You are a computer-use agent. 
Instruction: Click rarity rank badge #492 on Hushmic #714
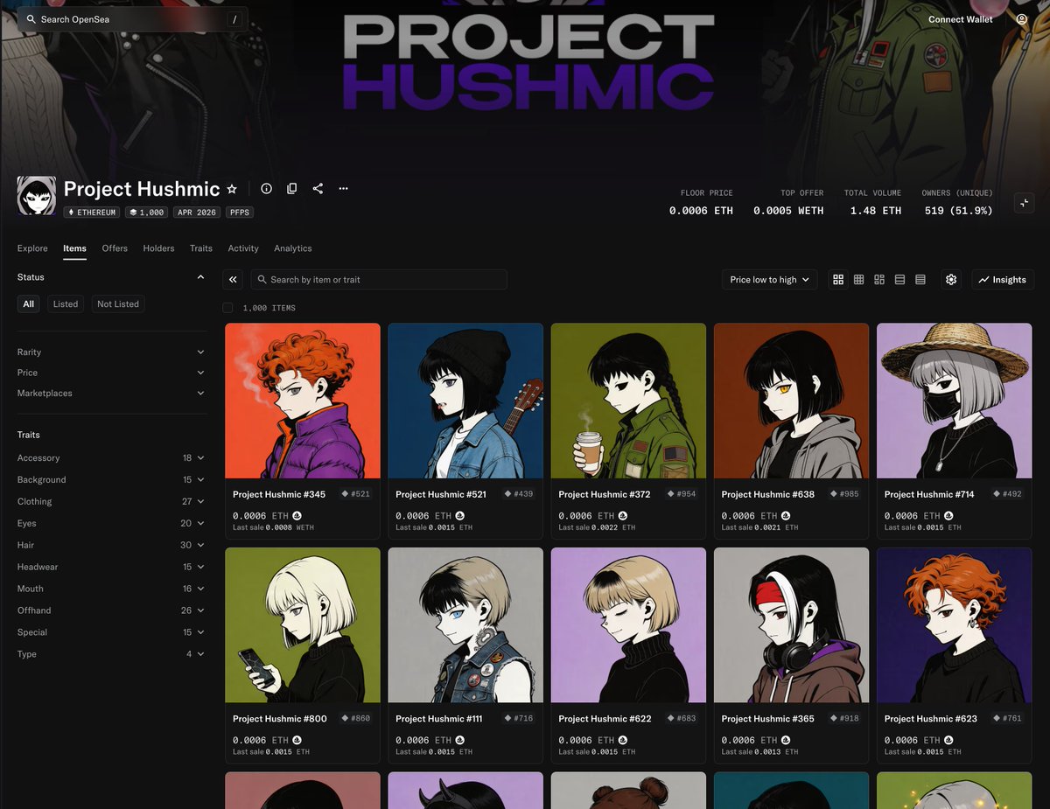tap(1008, 494)
